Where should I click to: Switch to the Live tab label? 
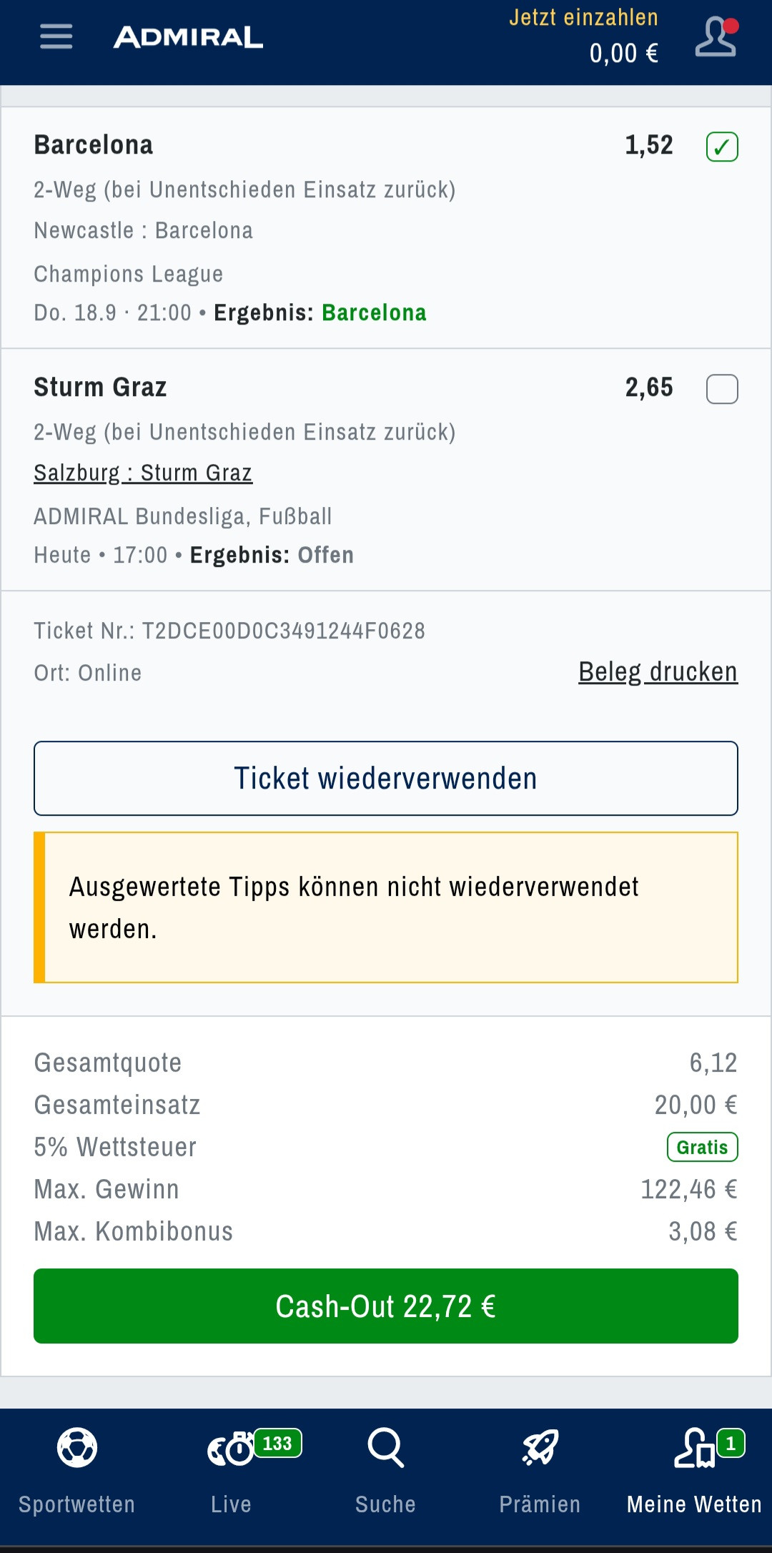(x=231, y=1504)
